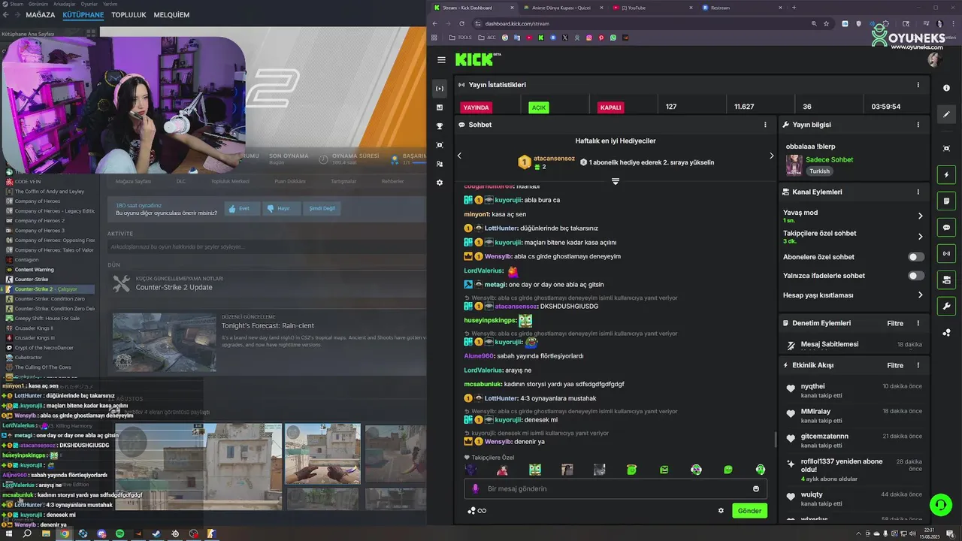Collapse the gifters banner with the down arrow
Screen dimensions: 962x541
pyautogui.click(x=615, y=181)
